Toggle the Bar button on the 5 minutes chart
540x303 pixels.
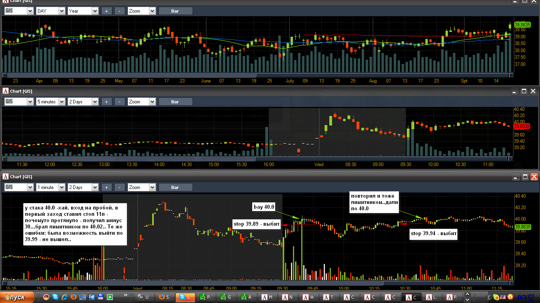click(176, 102)
